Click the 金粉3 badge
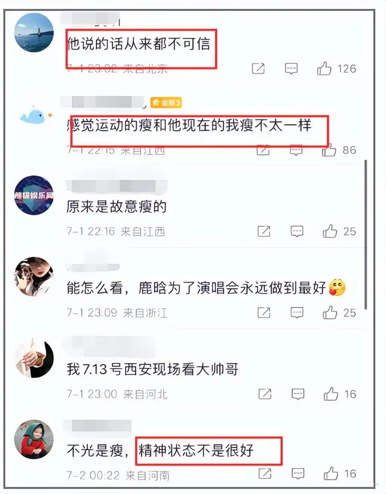This screenshot has height=494, width=386. click(166, 103)
